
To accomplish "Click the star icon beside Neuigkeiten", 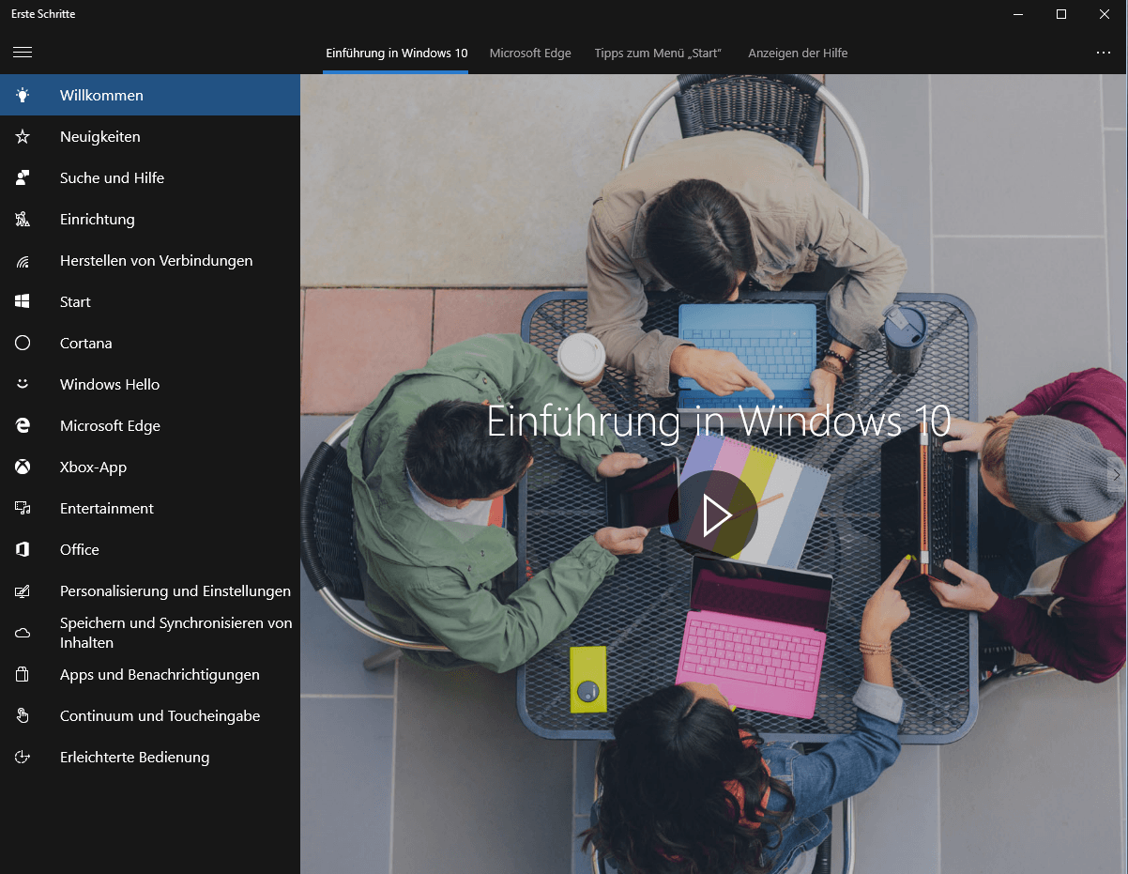I will [23, 136].
